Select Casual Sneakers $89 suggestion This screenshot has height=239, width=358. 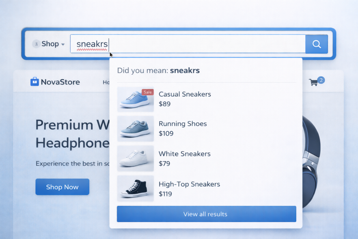(x=207, y=99)
